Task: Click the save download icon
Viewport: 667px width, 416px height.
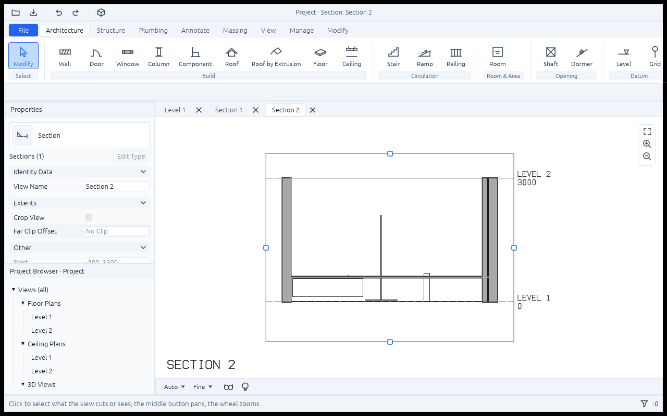Action: [x=33, y=12]
